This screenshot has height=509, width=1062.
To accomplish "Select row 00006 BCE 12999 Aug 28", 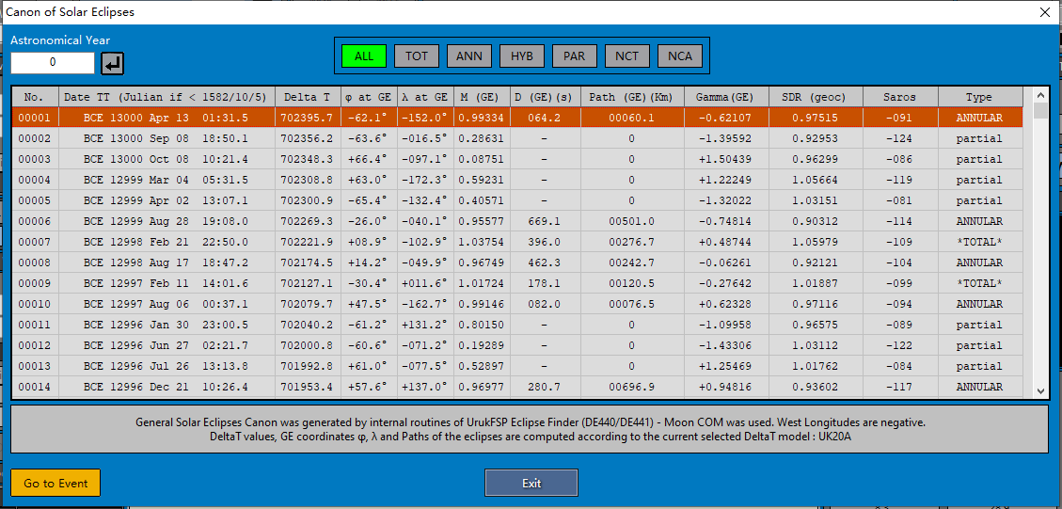I will (517, 221).
